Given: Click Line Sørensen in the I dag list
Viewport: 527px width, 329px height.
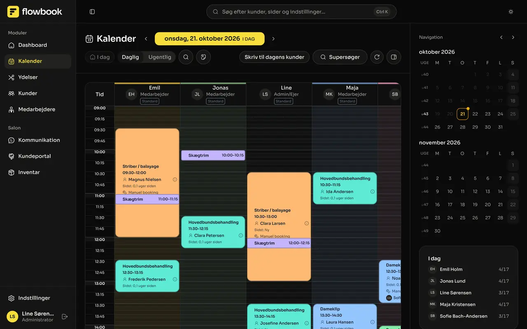Looking at the screenshot, I should [469, 293].
